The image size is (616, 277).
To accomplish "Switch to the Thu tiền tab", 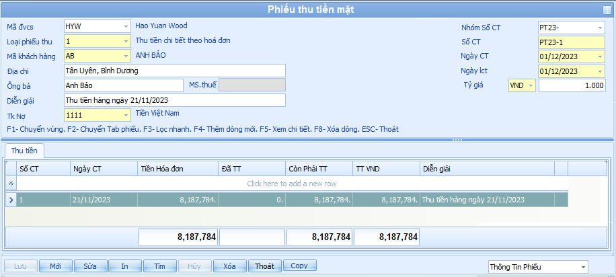I will [x=24, y=151].
